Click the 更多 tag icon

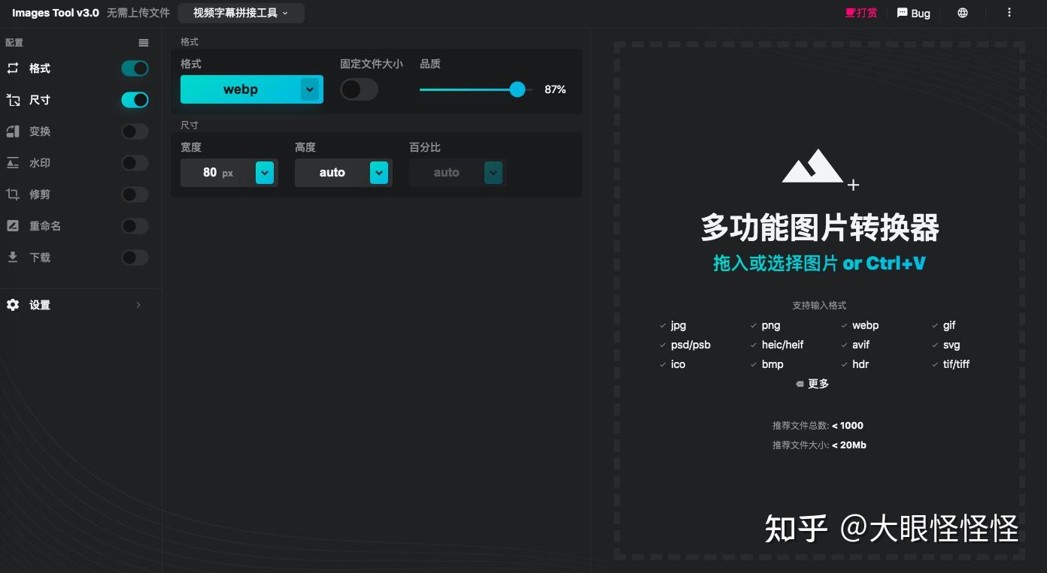pyautogui.click(x=800, y=384)
